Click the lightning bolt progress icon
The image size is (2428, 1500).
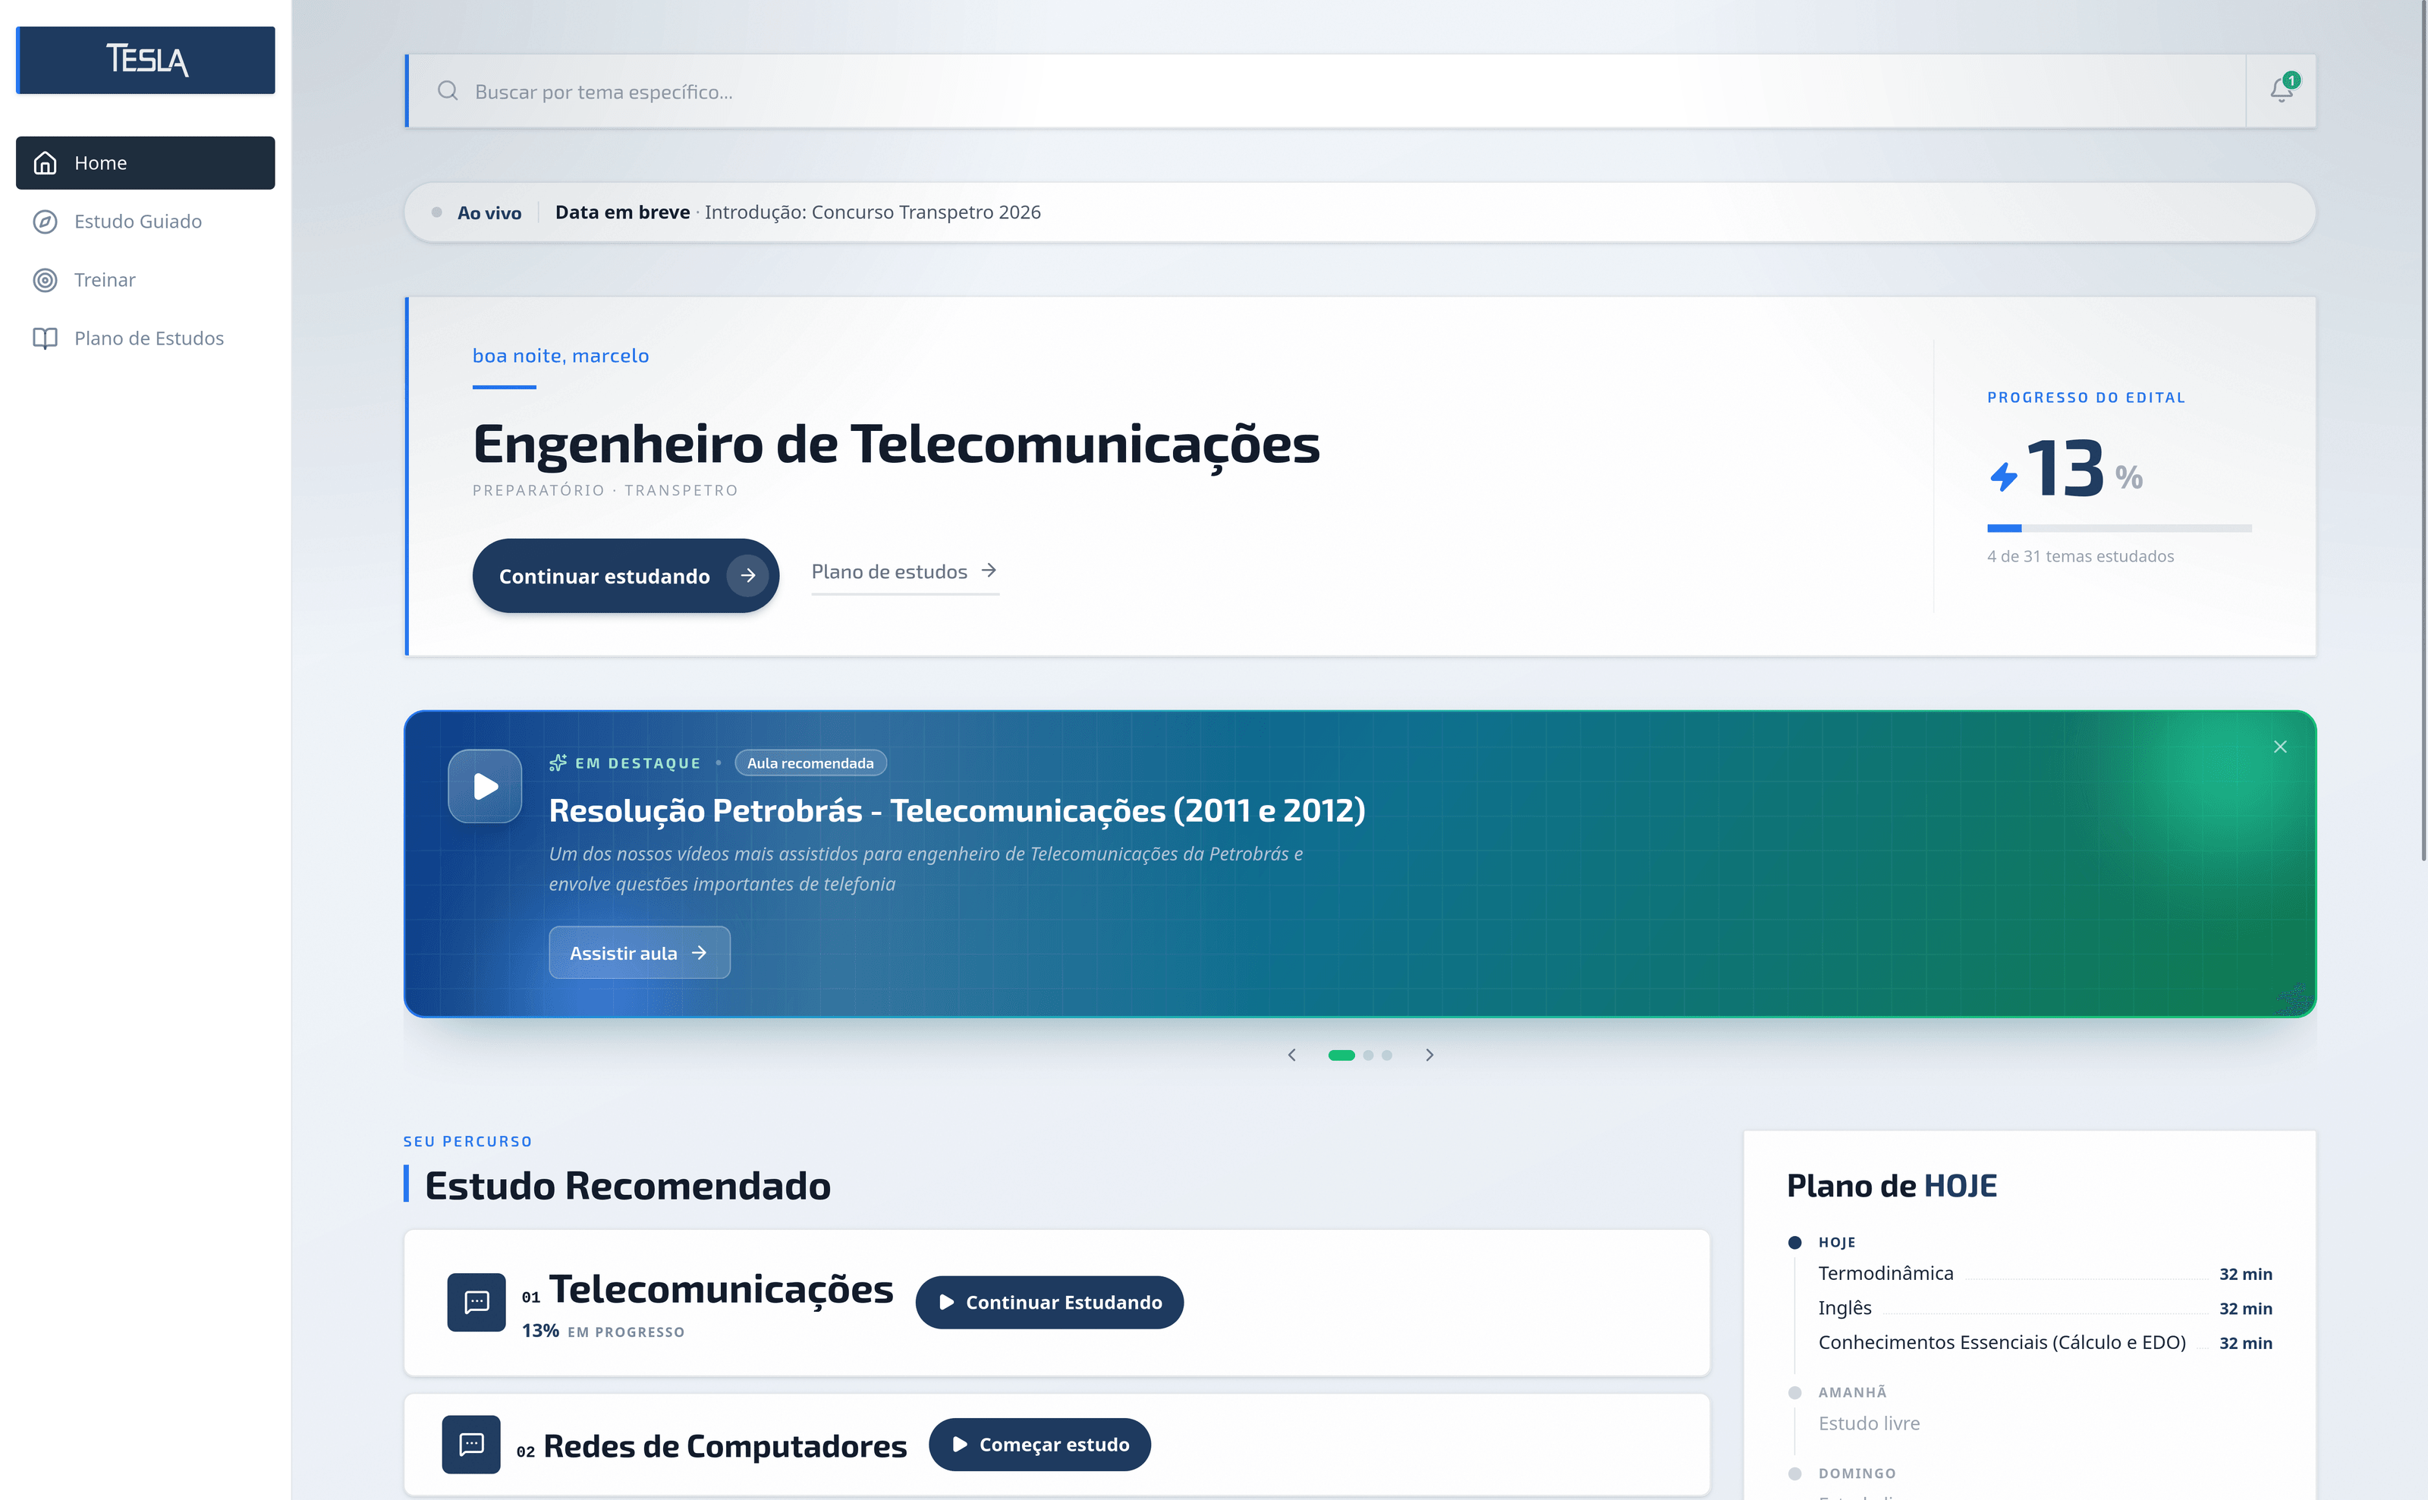click(x=2004, y=477)
